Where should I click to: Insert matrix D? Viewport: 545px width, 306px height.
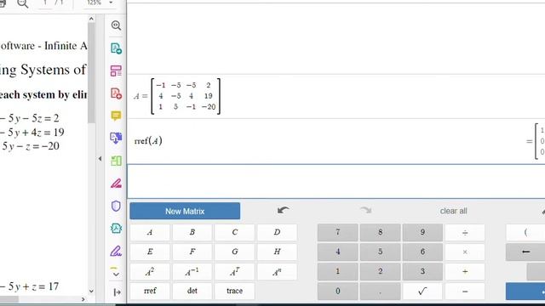[277, 232]
